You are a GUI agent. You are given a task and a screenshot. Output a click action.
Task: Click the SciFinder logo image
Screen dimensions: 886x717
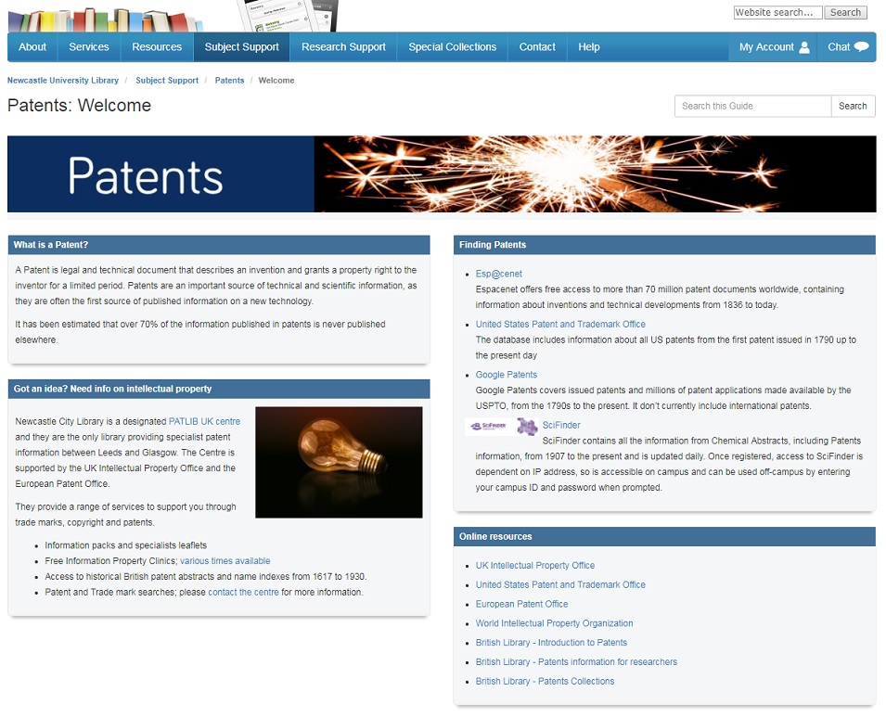pyautogui.click(x=488, y=427)
